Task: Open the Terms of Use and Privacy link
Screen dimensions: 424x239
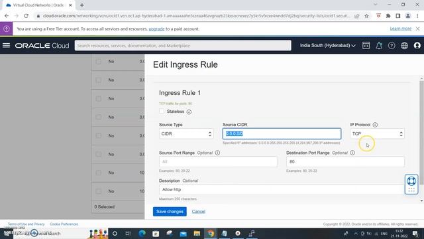Action: click(x=26, y=224)
